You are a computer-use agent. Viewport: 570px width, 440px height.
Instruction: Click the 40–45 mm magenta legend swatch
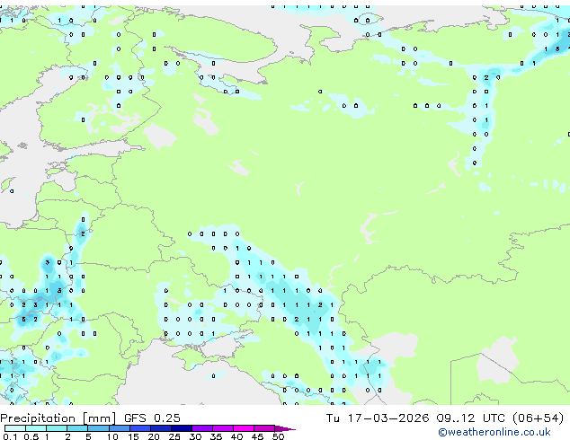(x=244, y=428)
